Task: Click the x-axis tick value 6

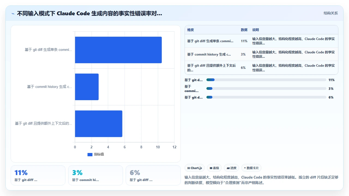Action: point(125,147)
